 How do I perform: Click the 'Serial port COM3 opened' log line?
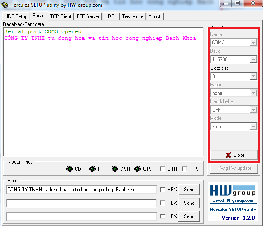point(43,31)
